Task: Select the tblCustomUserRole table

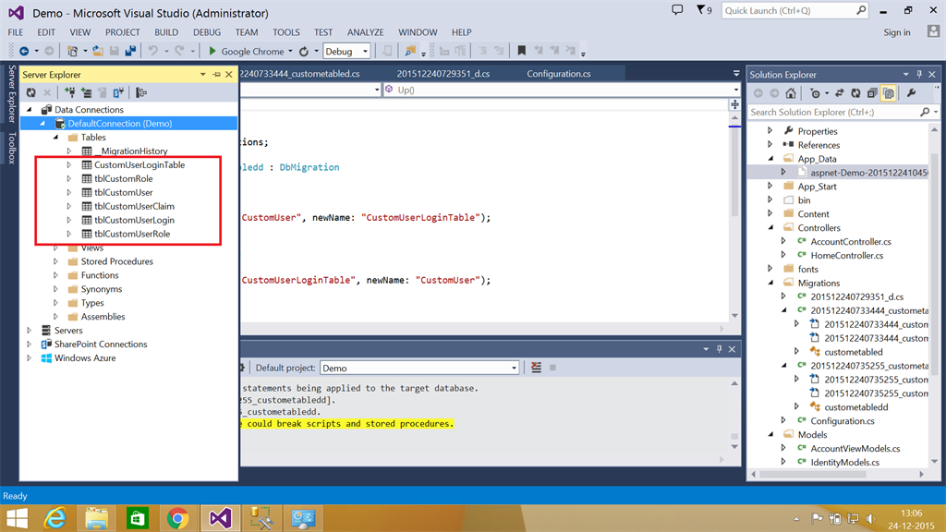Action: 132,234
